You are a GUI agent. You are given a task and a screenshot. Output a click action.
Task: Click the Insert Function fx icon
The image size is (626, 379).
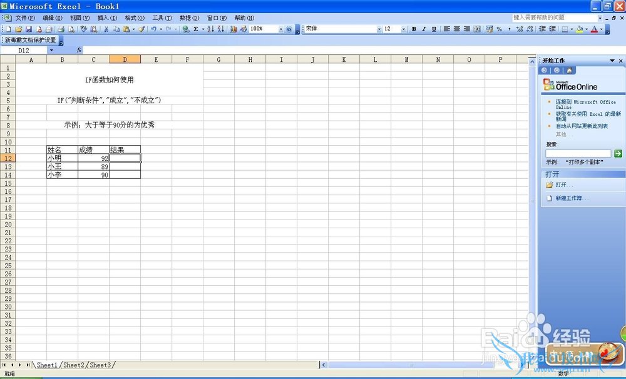tap(79, 50)
